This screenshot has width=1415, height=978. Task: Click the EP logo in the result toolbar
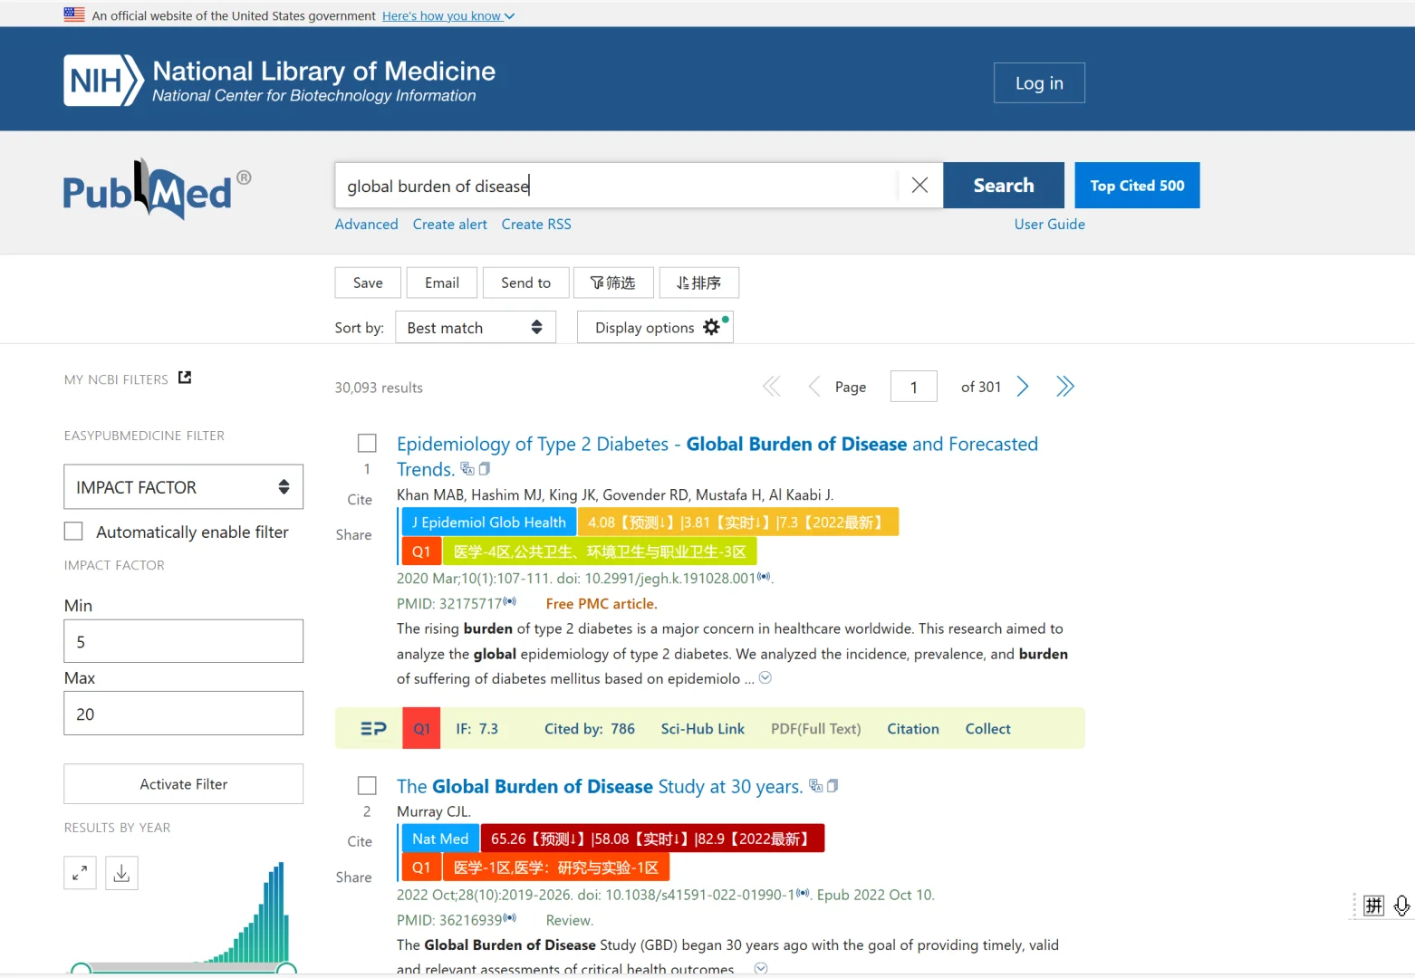(373, 728)
